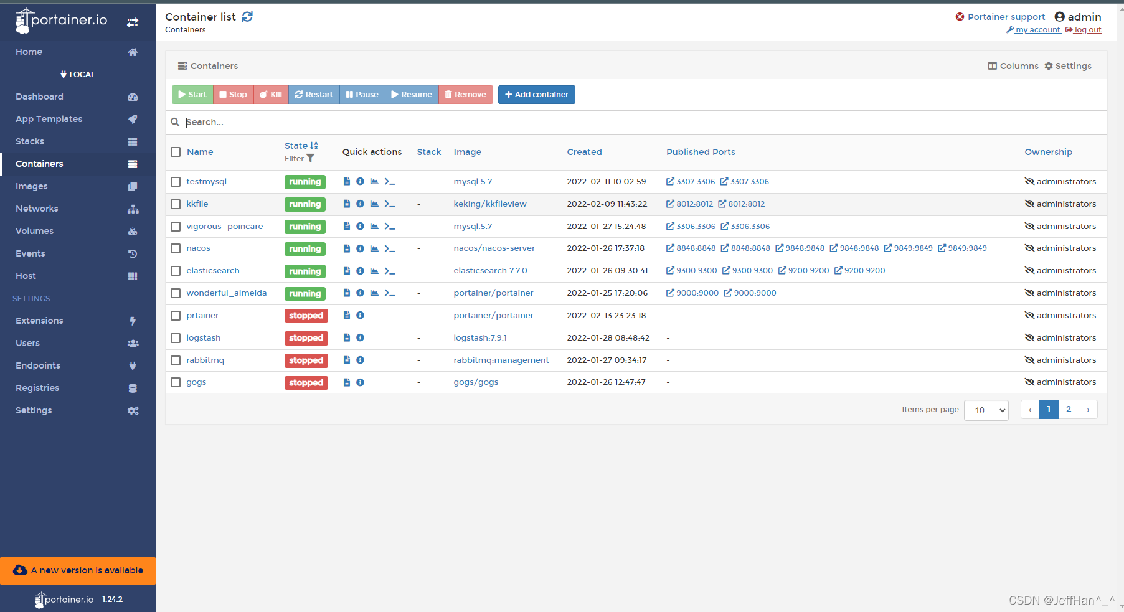Check the testmysql container checkbox

point(176,182)
